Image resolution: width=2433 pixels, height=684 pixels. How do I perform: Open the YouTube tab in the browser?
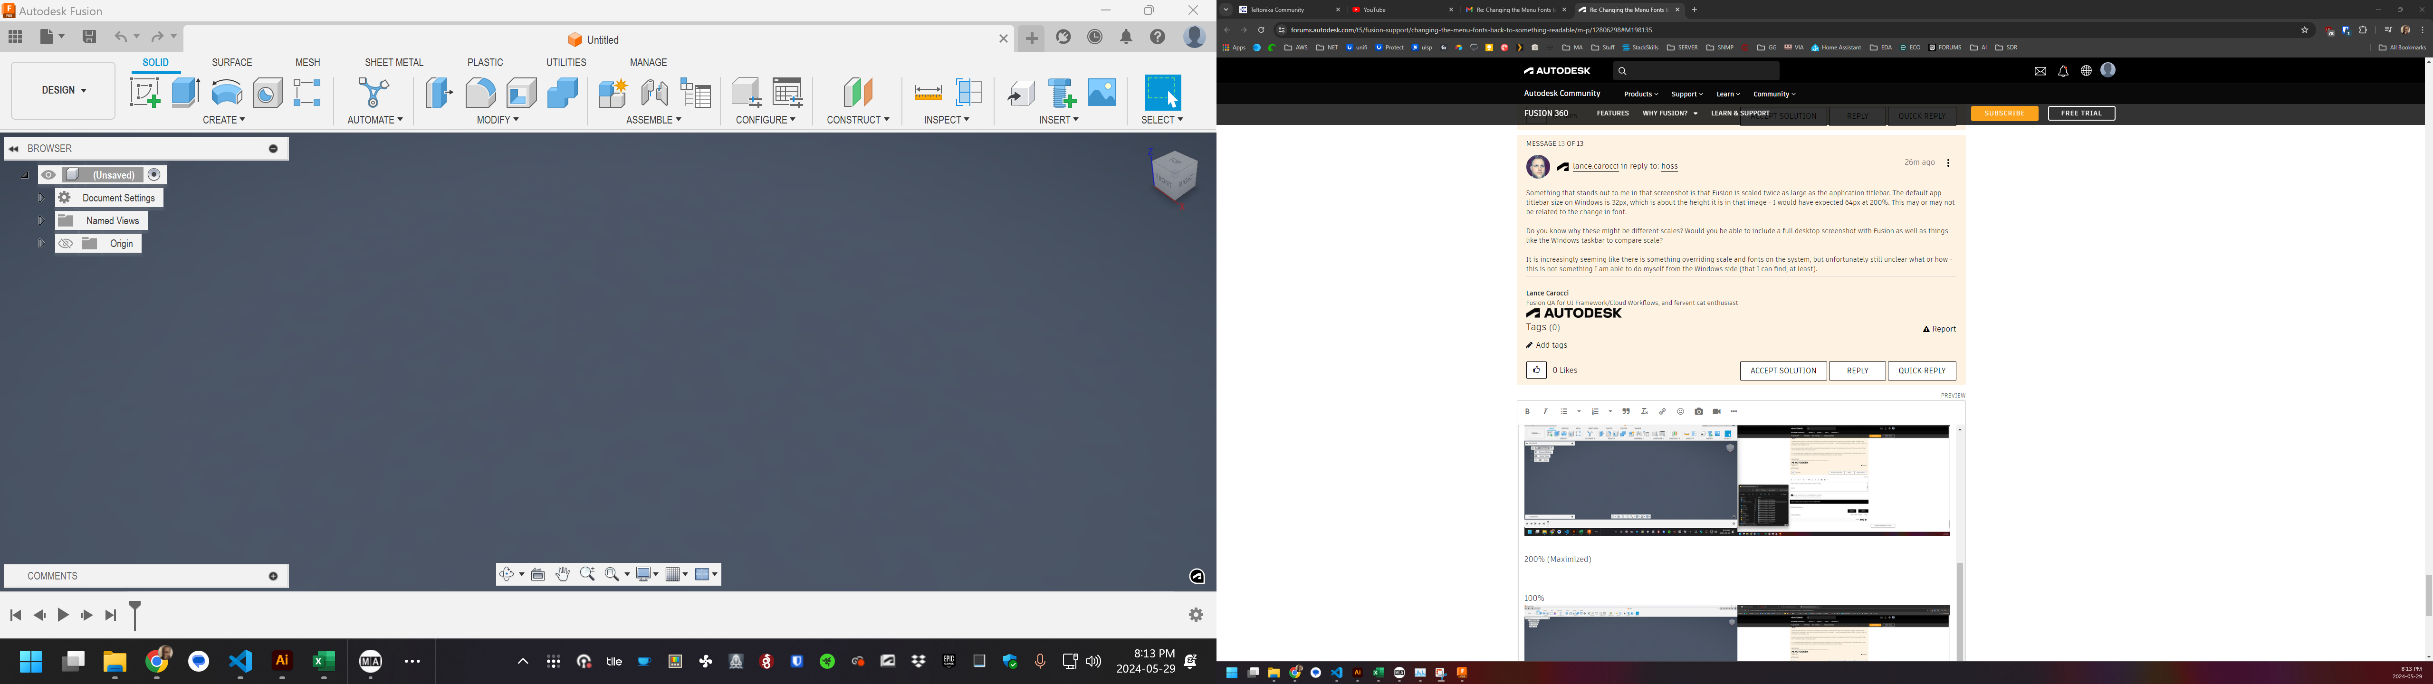click(1402, 9)
